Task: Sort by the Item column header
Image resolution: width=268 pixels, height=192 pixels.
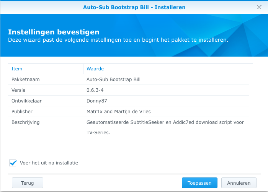Action: [17, 69]
